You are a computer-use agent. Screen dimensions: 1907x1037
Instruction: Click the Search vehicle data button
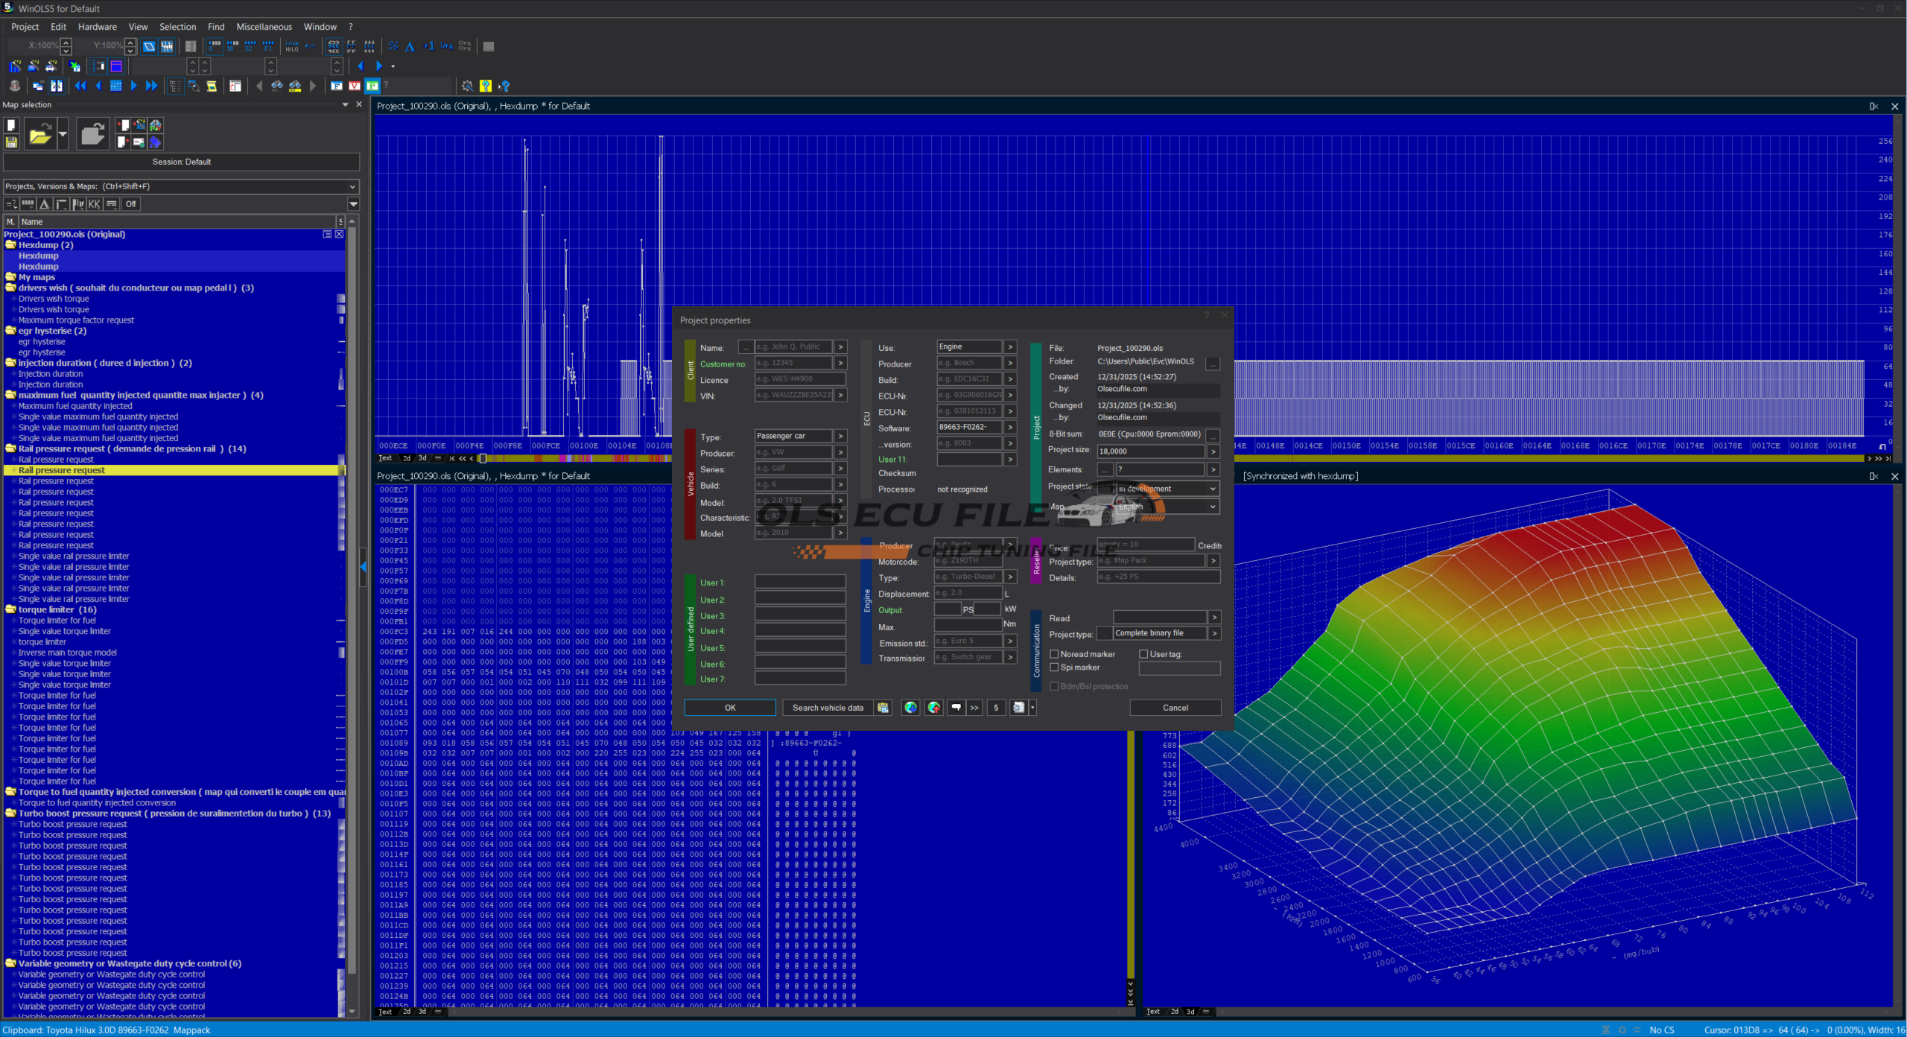pyautogui.click(x=827, y=708)
